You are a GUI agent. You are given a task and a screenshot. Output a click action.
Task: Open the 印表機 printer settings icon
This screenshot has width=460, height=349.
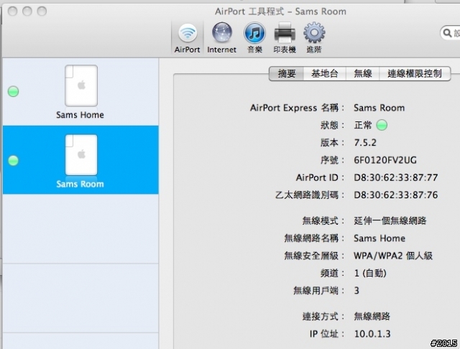(285, 37)
